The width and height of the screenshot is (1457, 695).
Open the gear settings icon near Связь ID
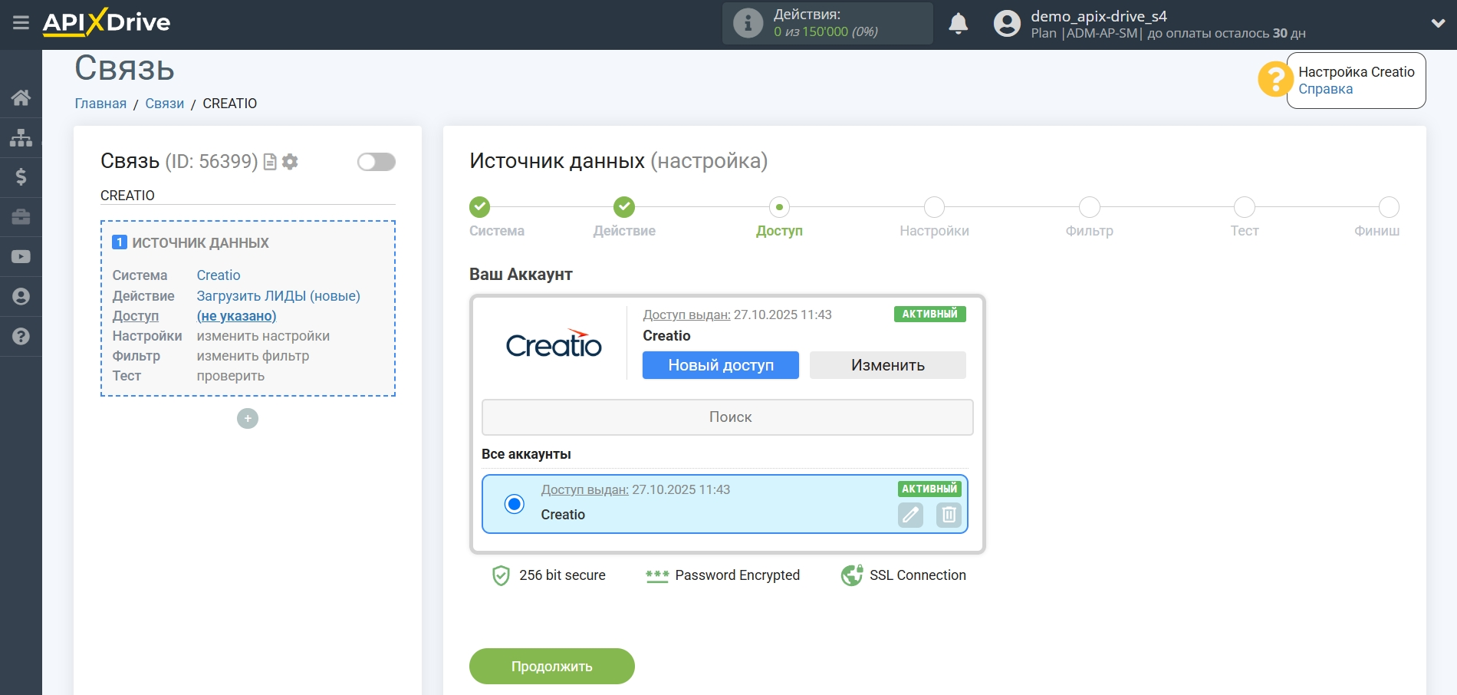coord(290,162)
